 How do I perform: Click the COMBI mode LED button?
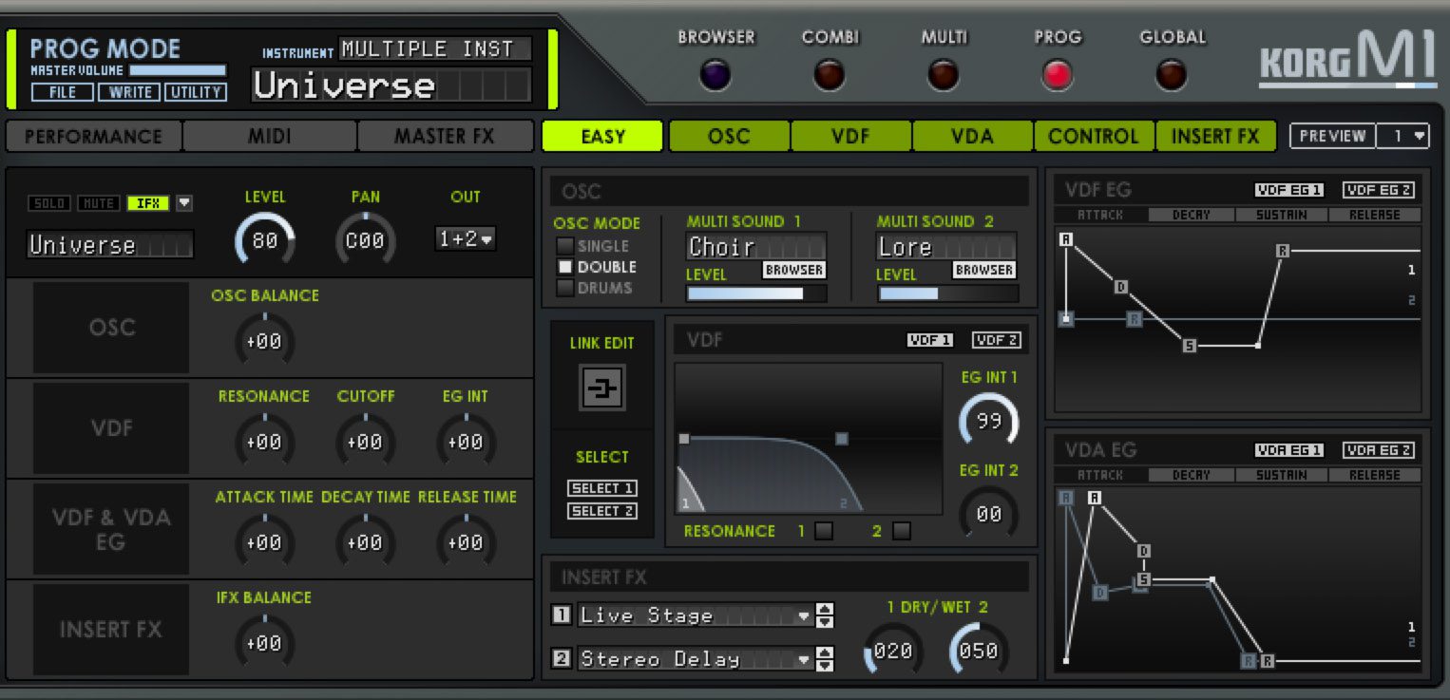pyautogui.click(x=830, y=74)
